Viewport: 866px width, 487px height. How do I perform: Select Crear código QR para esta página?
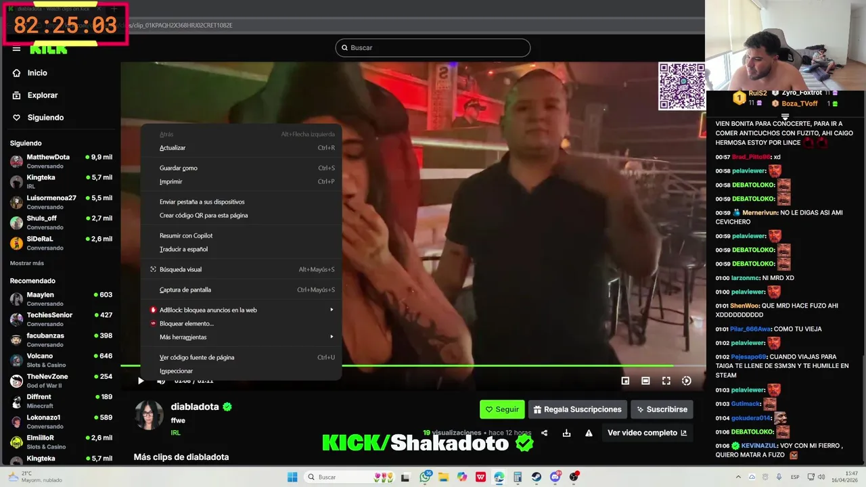pyautogui.click(x=241, y=215)
